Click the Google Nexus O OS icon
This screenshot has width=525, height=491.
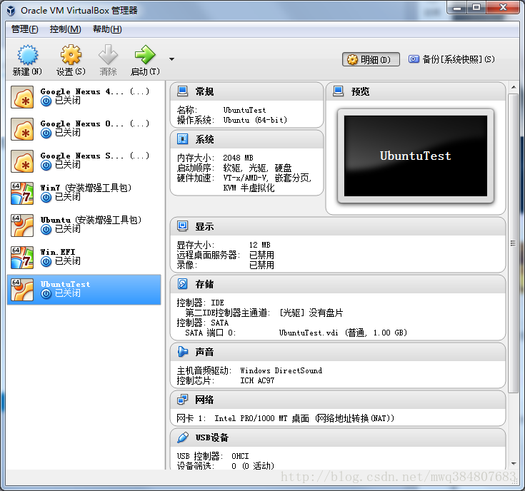click(22, 129)
